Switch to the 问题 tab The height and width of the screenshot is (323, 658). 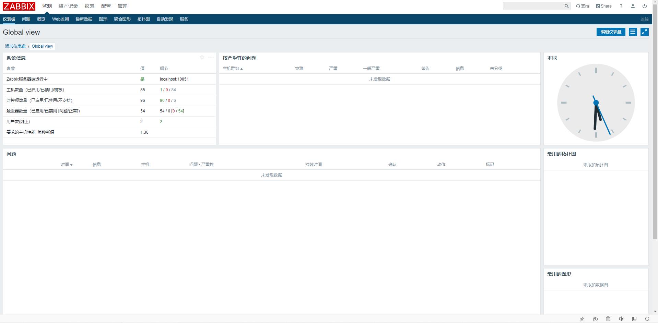pyautogui.click(x=26, y=19)
